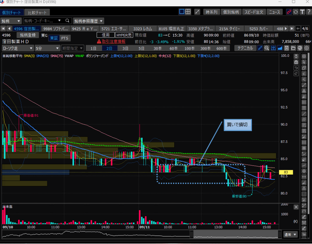Select the pencil drawing tool icon
312x244 pixels.
tap(260, 48)
